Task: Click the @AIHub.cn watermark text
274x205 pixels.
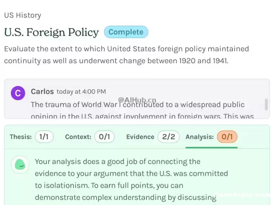Action: tap(137, 100)
